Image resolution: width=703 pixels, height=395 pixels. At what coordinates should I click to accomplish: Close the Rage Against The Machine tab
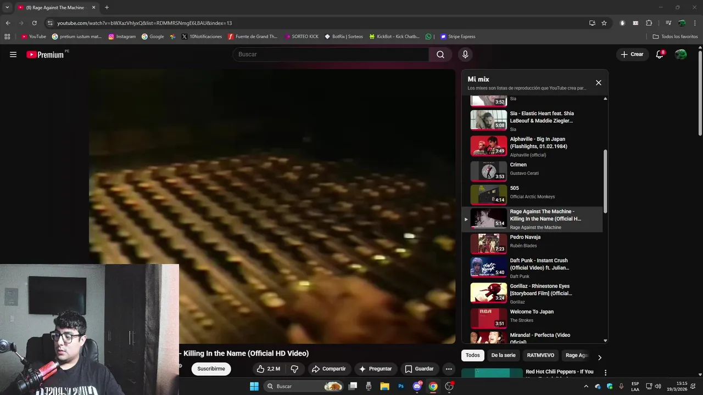click(x=93, y=8)
